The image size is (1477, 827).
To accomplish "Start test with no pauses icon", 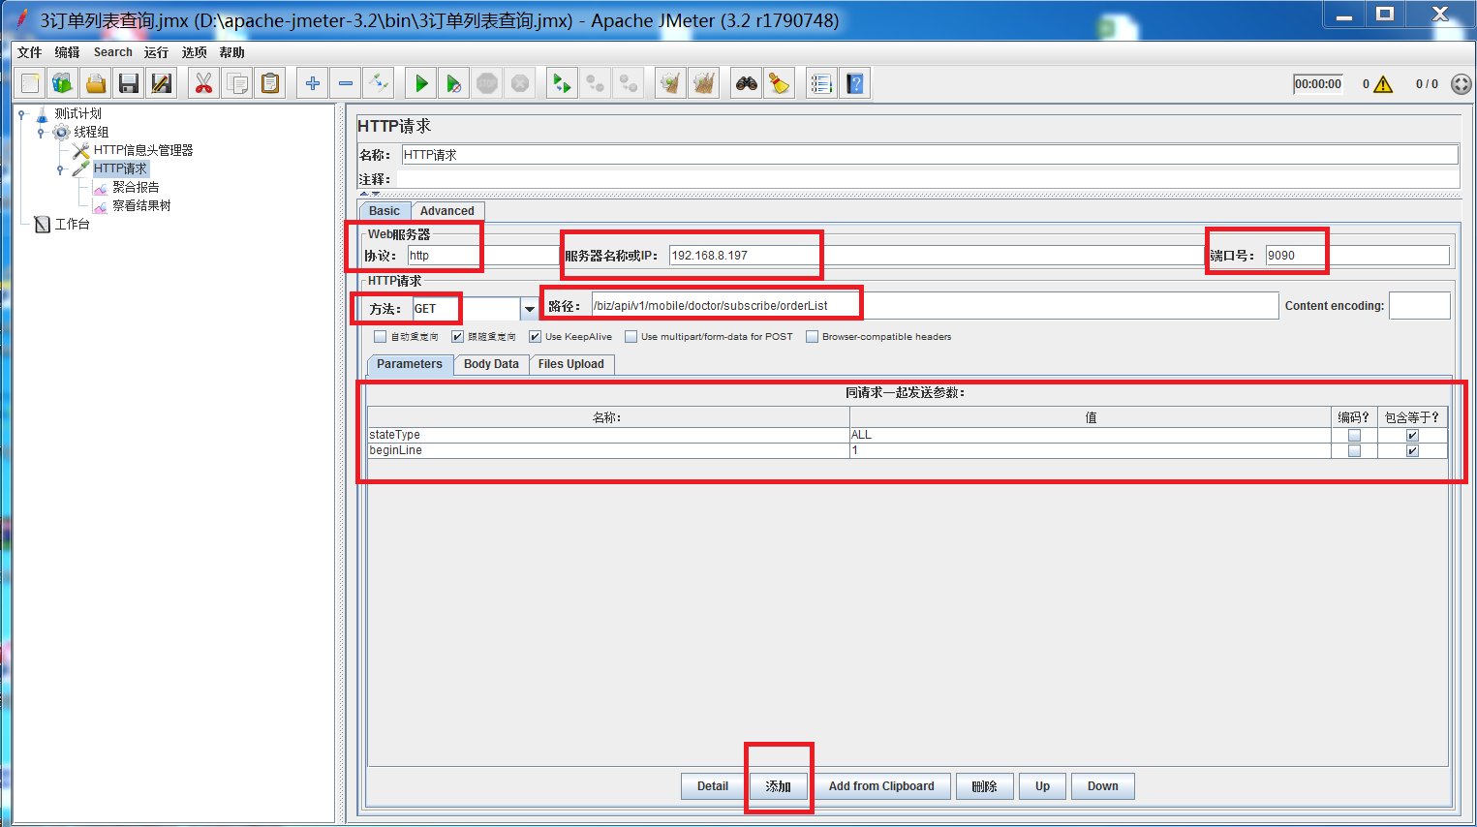I will point(454,84).
